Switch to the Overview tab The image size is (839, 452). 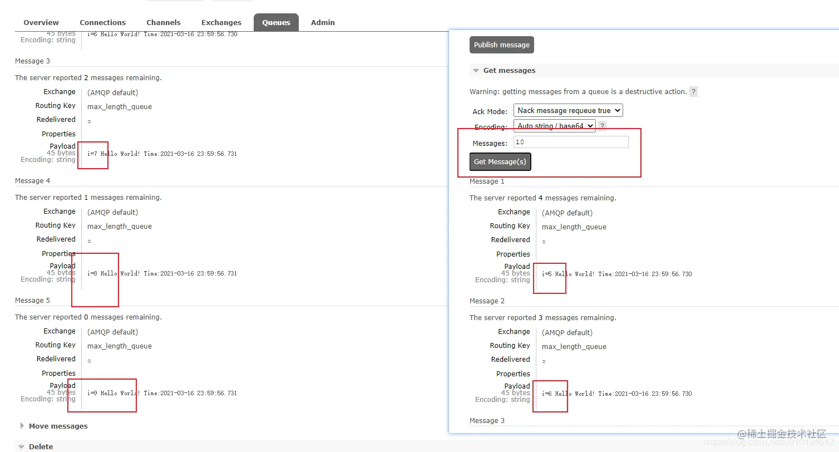click(41, 23)
